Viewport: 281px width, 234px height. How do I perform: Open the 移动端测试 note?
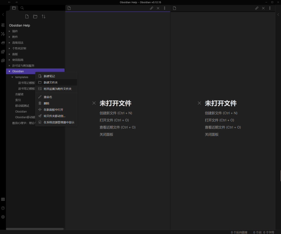22,106
